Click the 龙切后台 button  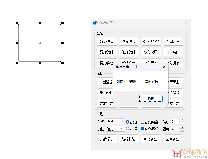[173, 41]
